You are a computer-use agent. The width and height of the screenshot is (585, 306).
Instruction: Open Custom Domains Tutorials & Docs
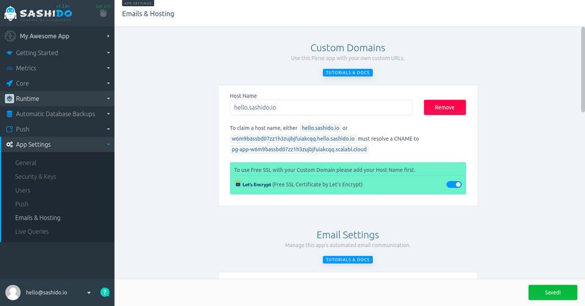point(348,73)
